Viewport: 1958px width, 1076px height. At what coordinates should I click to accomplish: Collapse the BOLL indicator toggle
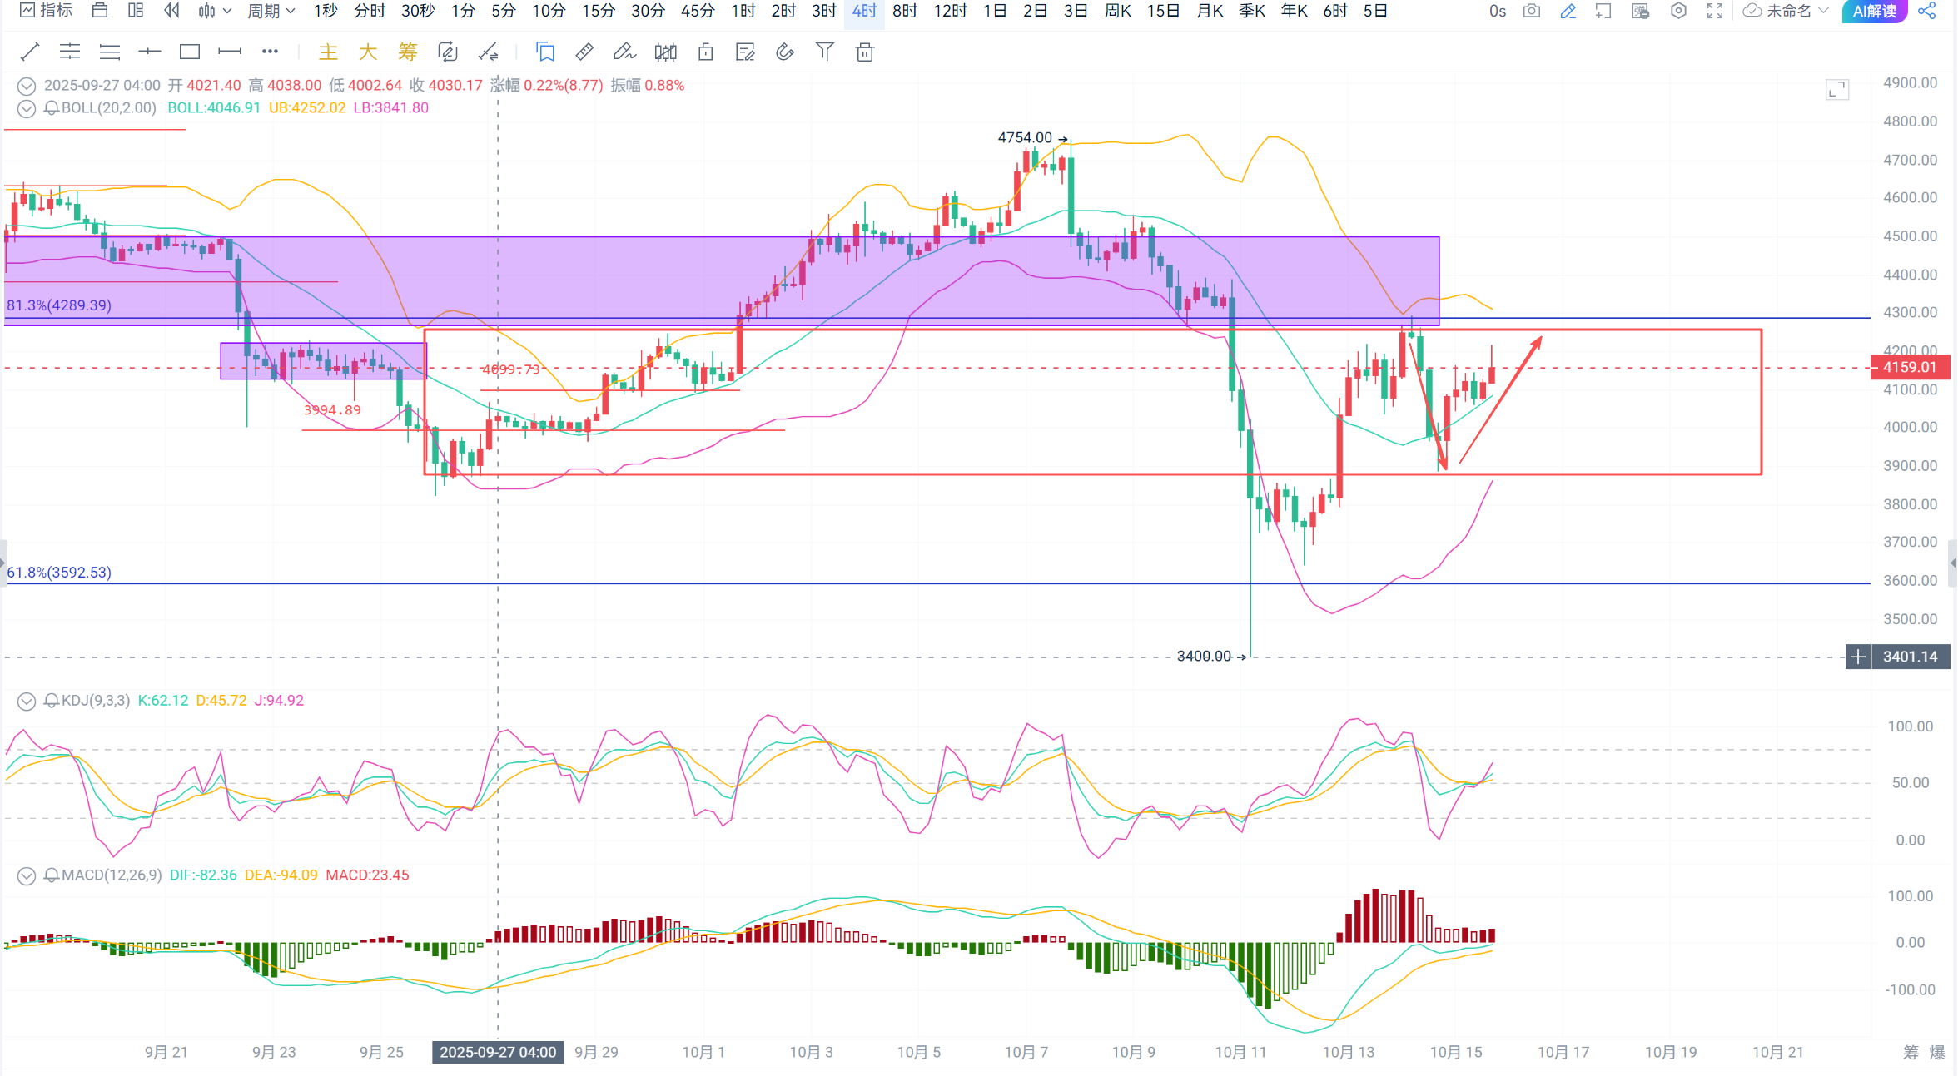[27, 108]
